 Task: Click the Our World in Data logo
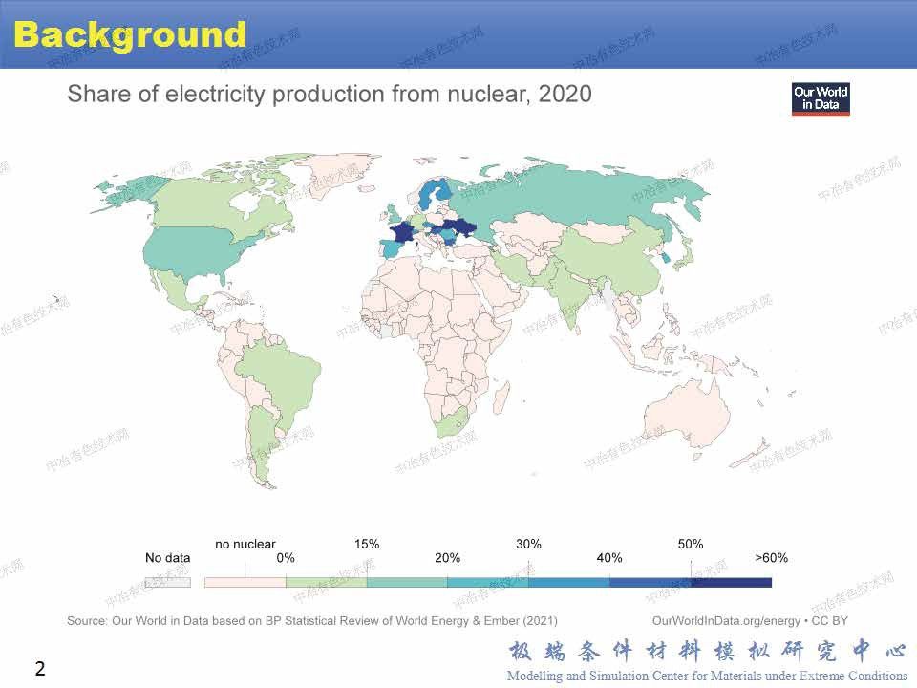tap(821, 99)
